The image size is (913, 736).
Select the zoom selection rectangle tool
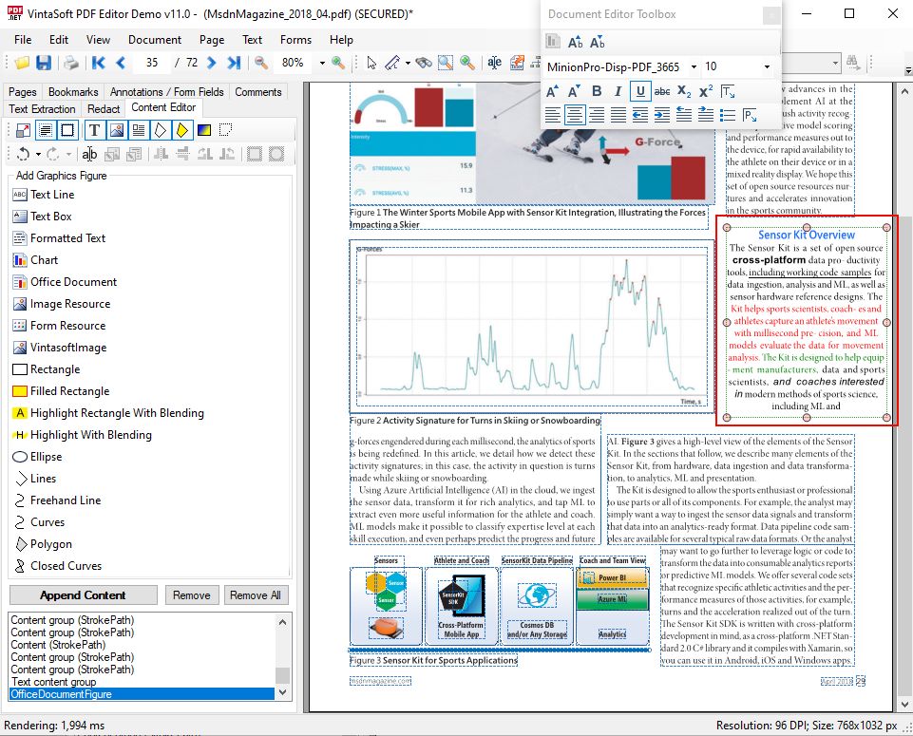click(446, 63)
